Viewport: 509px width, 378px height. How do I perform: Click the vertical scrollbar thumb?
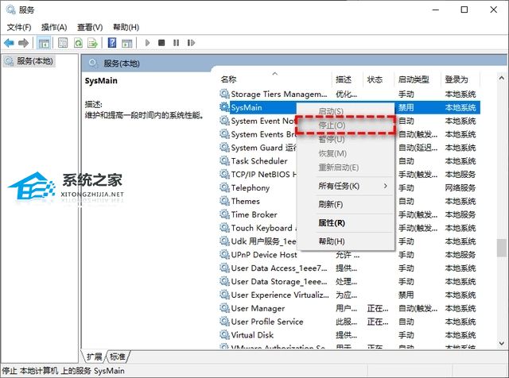502,248
